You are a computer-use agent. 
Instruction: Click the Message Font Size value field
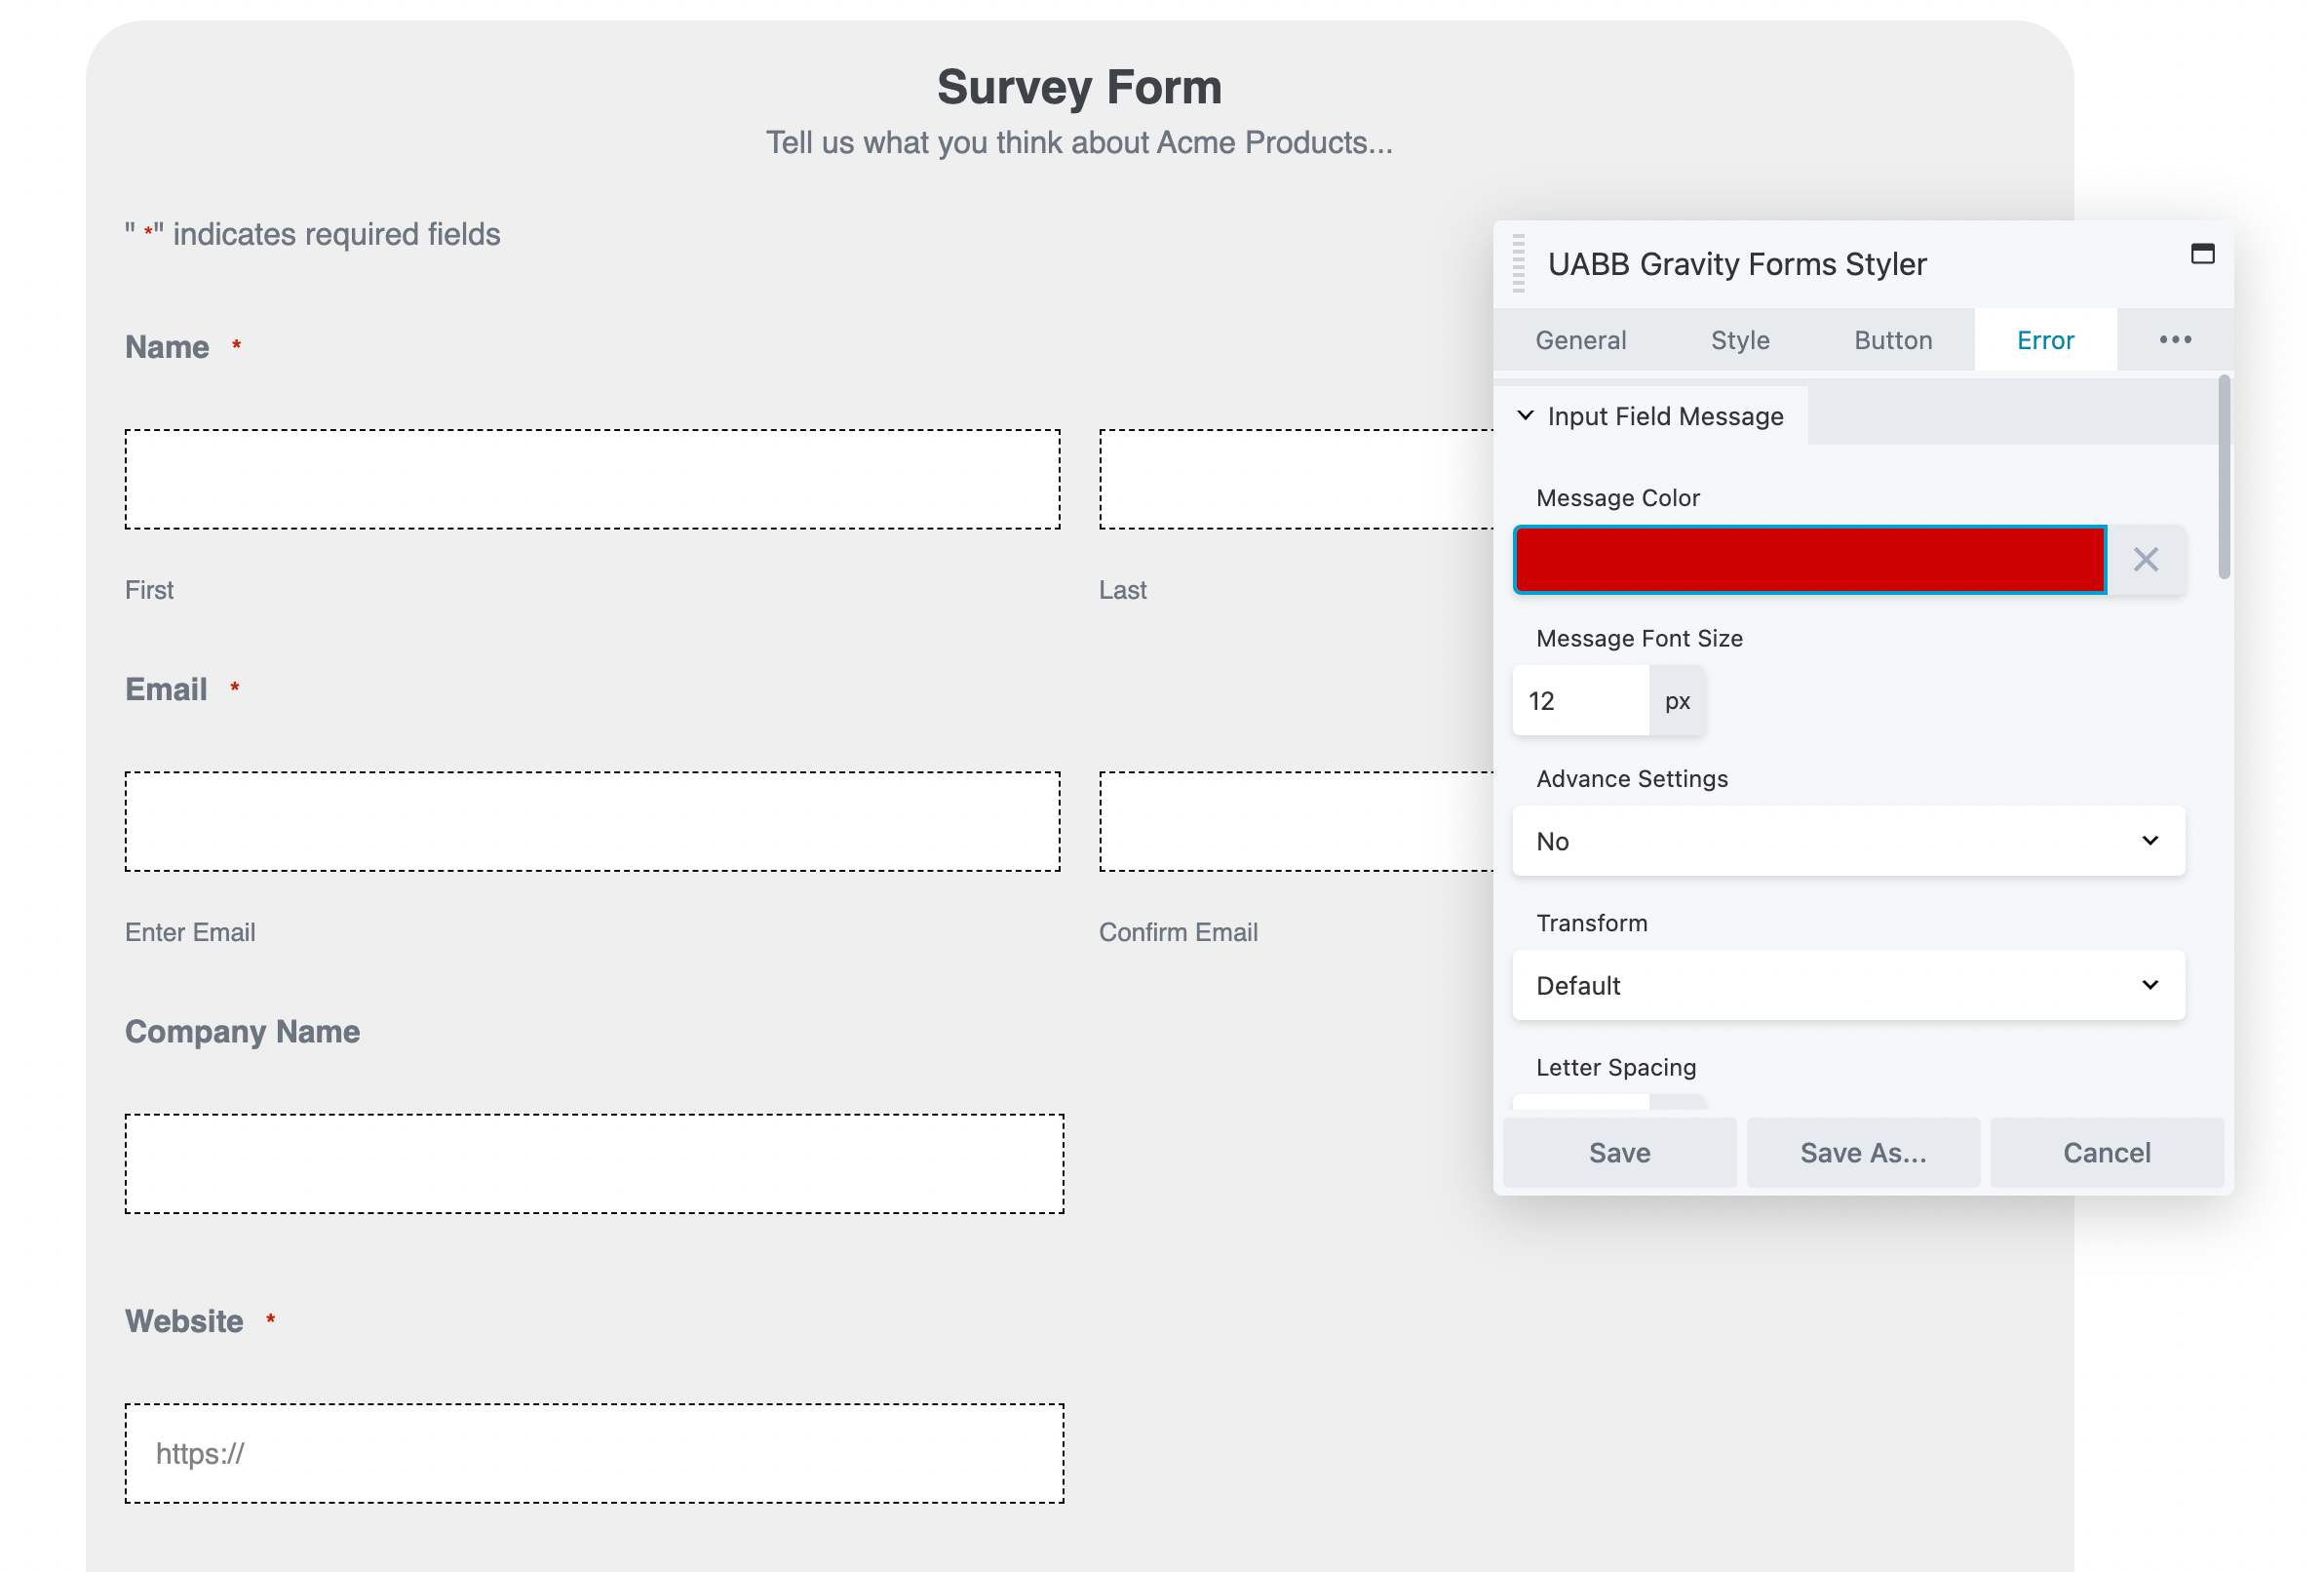pyautogui.click(x=1578, y=700)
